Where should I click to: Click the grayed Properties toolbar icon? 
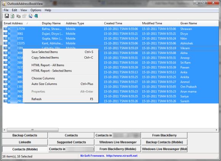24,16
